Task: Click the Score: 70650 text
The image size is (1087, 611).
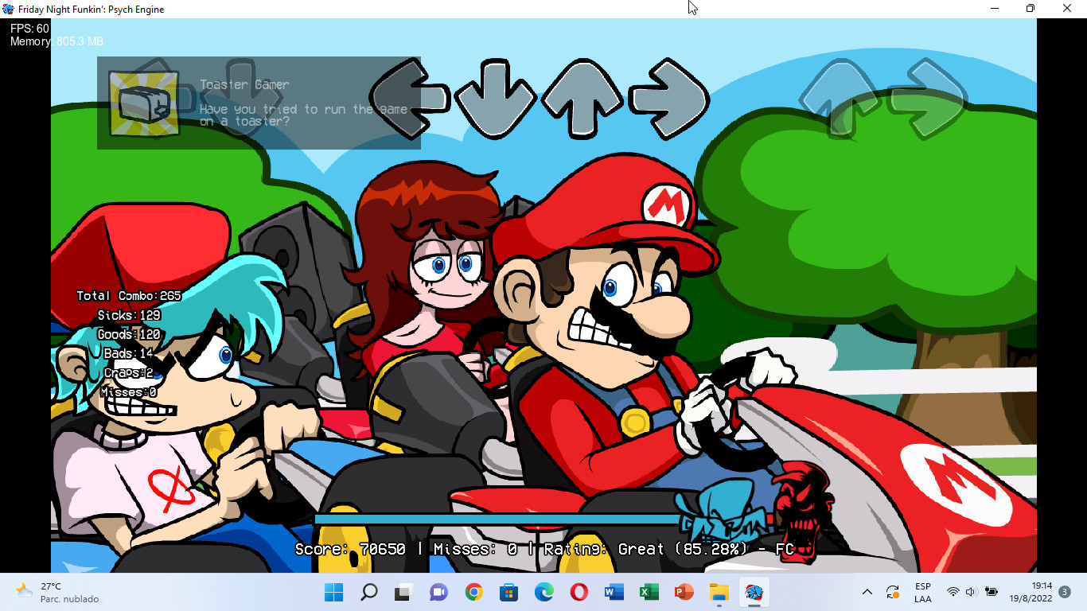Action: [350, 549]
